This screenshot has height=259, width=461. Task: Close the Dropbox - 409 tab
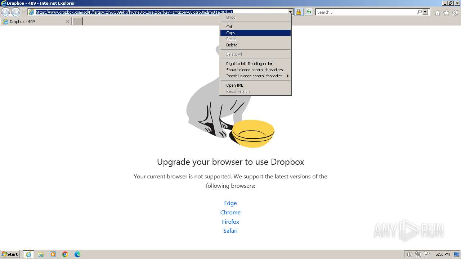[67, 22]
